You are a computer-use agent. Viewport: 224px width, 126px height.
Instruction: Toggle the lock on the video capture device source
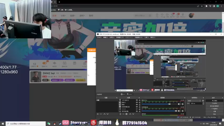point(139,107)
